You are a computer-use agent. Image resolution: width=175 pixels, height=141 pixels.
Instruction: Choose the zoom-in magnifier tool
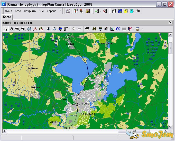coord(17,29)
